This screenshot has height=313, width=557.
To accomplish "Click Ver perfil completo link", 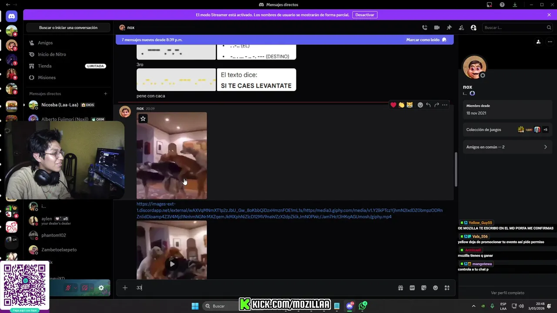I will pyautogui.click(x=507, y=293).
